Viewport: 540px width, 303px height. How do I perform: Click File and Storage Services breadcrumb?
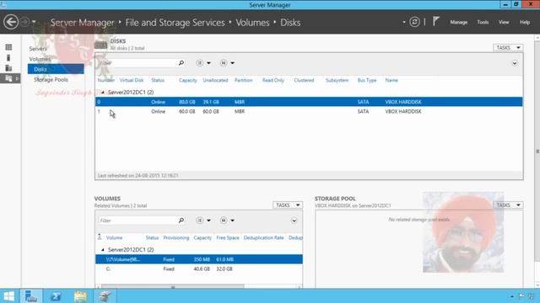point(175,23)
